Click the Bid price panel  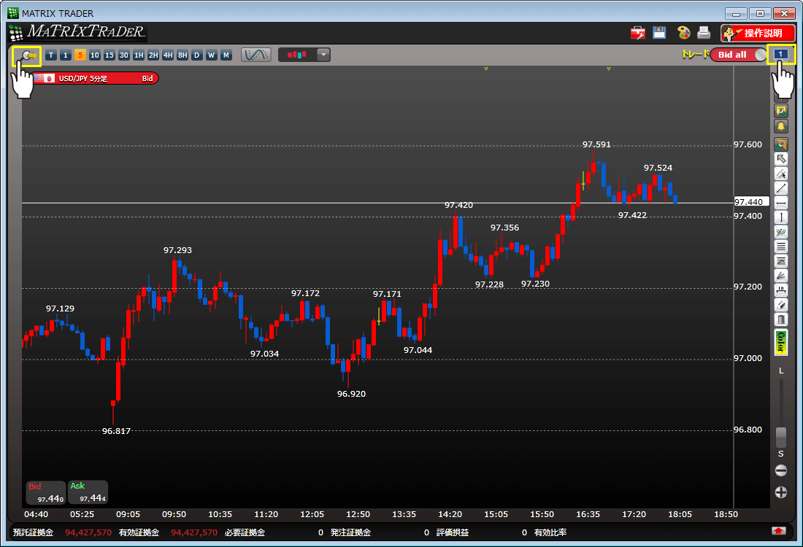tap(46, 492)
